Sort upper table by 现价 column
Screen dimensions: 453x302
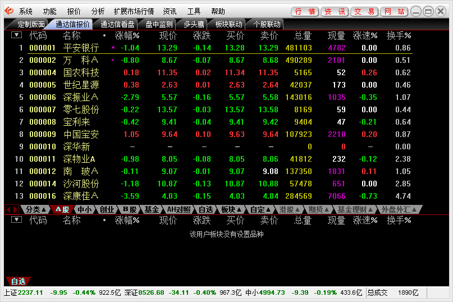tap(168, 35)
